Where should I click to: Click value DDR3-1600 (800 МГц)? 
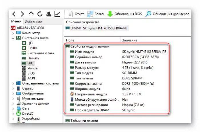(x=138, y=84)
